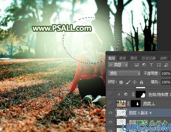Hide 图层 3 副本 4 with eye icon
171x132 pixels.
coord(111,113)
